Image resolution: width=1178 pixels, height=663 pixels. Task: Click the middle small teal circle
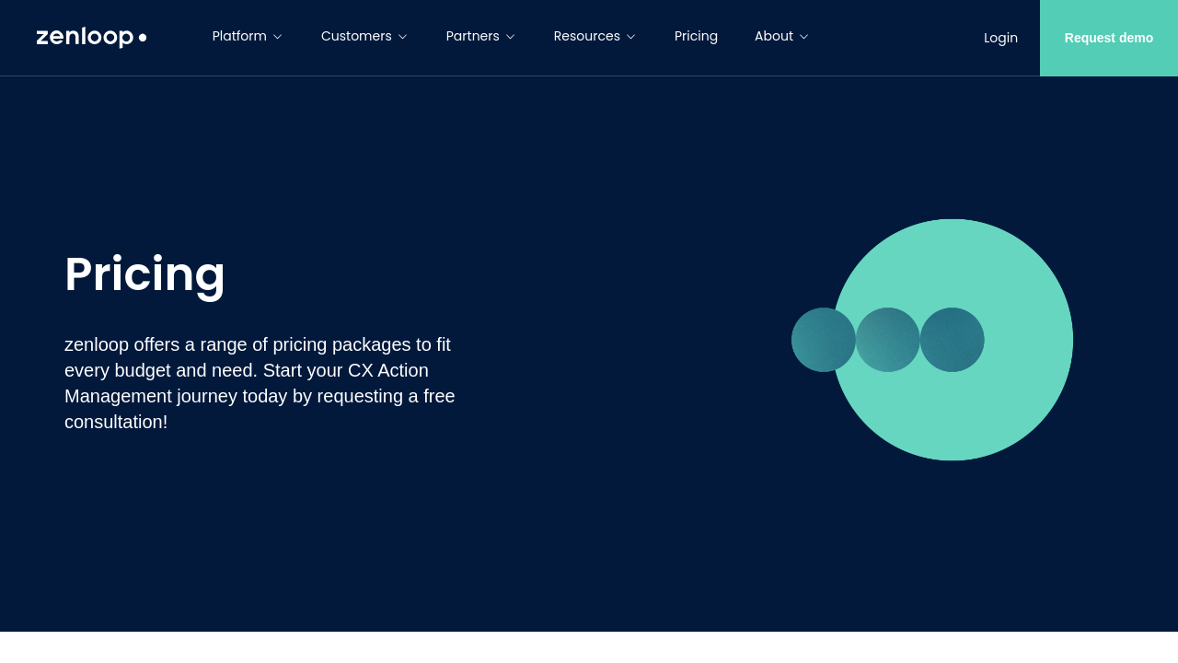pos(888,340)
